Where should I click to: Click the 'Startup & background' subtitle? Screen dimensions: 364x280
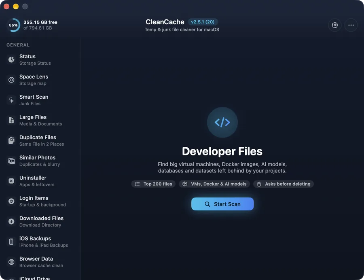pyautogui.click(x=42, y=205)
